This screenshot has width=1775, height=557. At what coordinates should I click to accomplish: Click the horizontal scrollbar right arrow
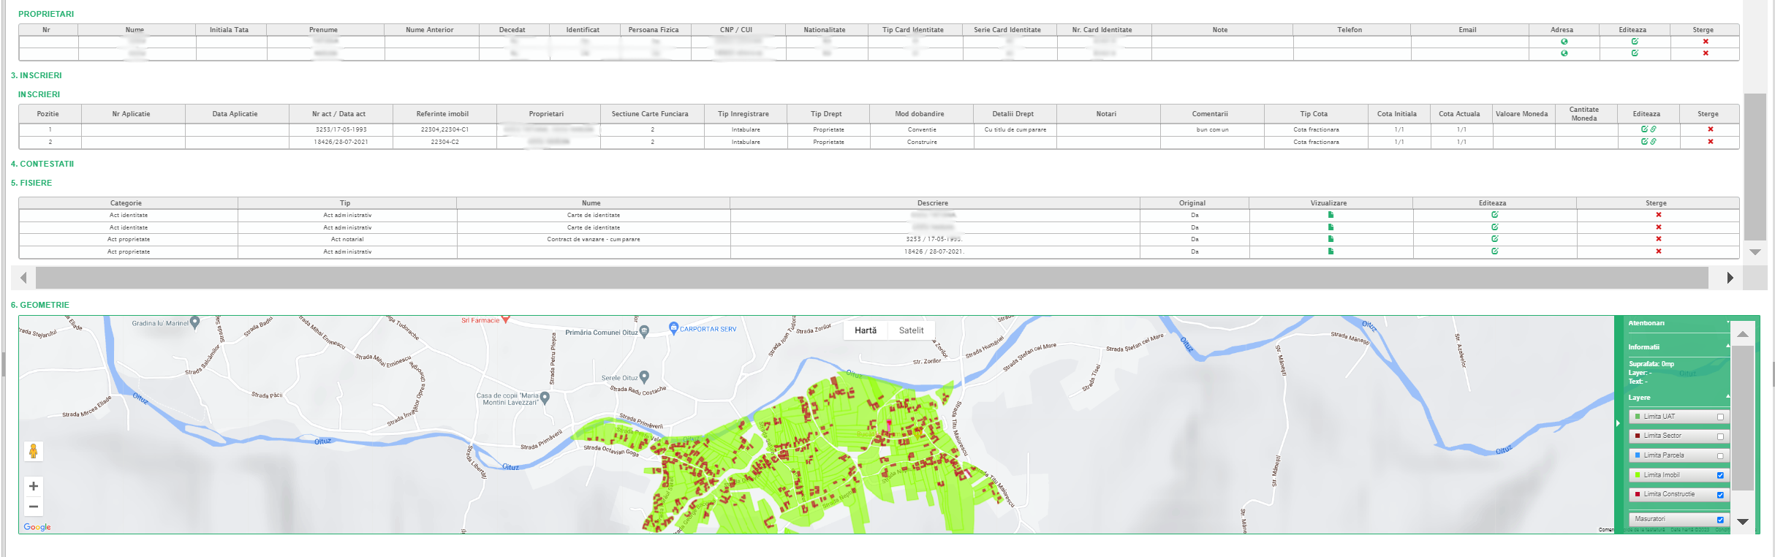(x=1730, y=278)
